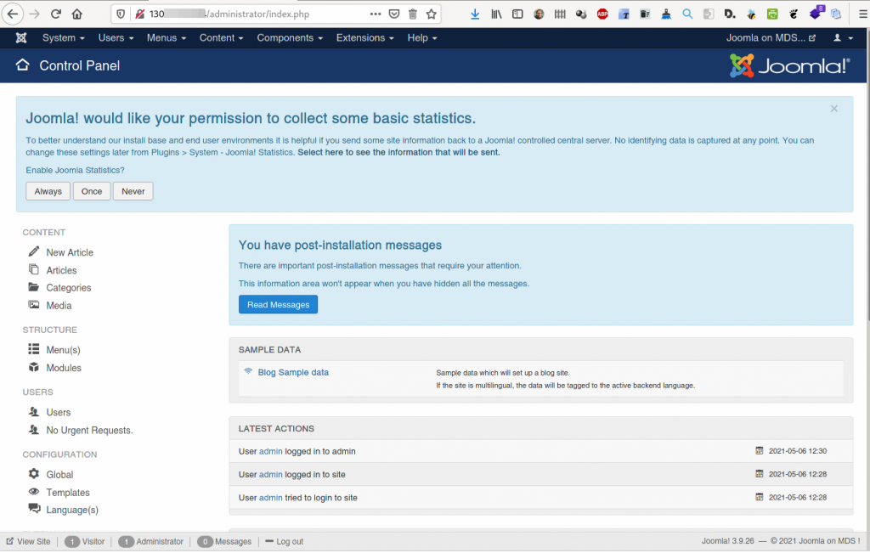Screen dimensions: 870x553
Task: Click Always to enable Joomla Statistics
Action: [x=48, y=191]
